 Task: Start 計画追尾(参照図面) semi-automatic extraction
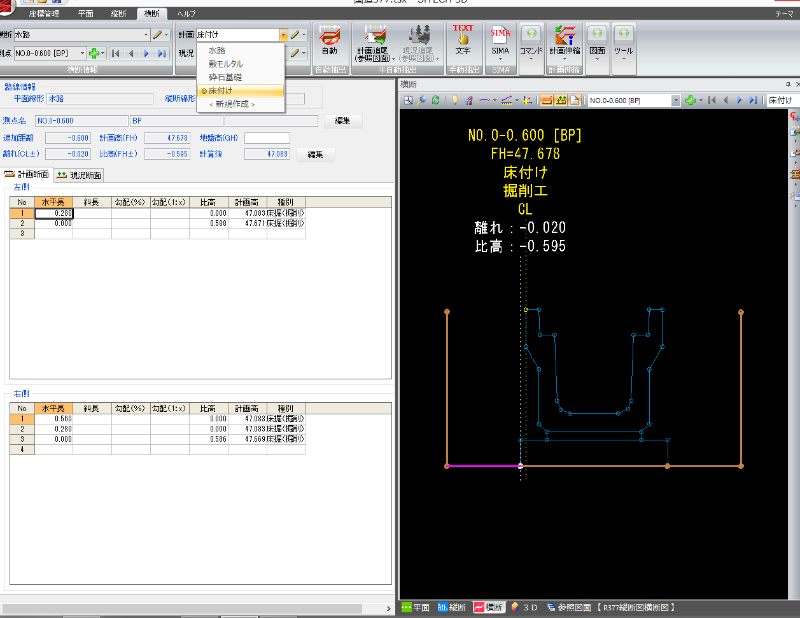click(375, 43)
